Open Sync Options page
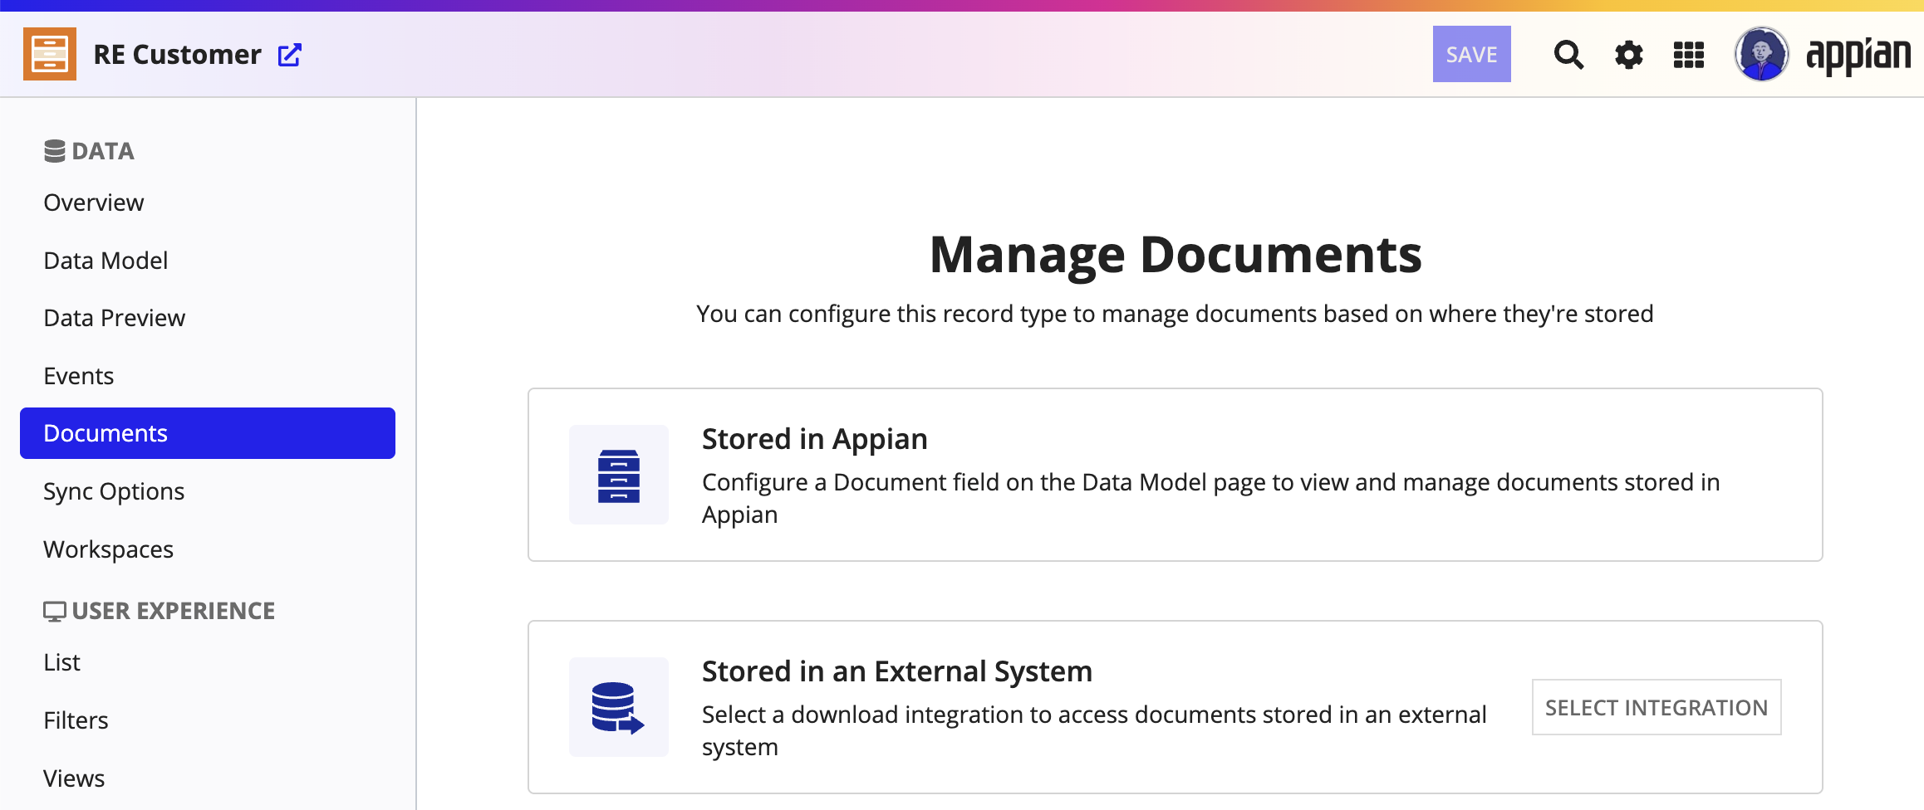 [114, 491]
